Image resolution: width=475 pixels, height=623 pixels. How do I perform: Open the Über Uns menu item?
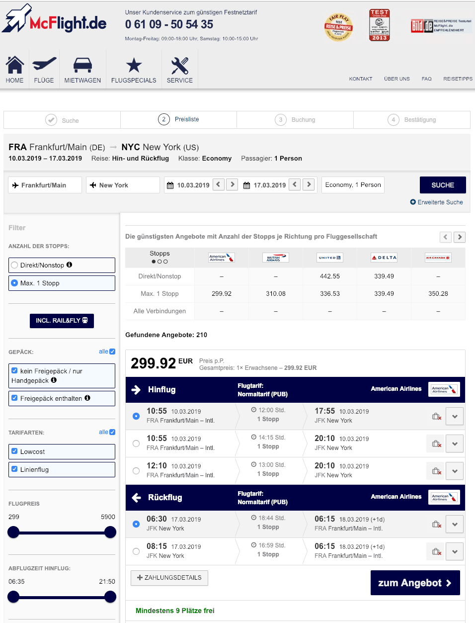[x=397, y=79]
